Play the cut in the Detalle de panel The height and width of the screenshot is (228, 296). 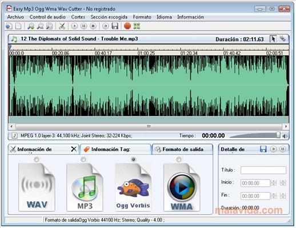[273, 149]
